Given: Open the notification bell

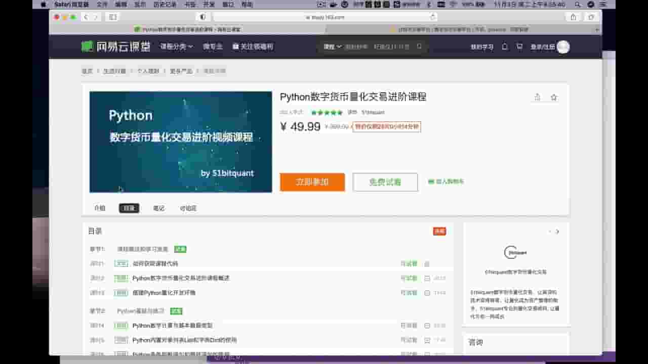Looking at the screenshot, I should coord(505,47).
